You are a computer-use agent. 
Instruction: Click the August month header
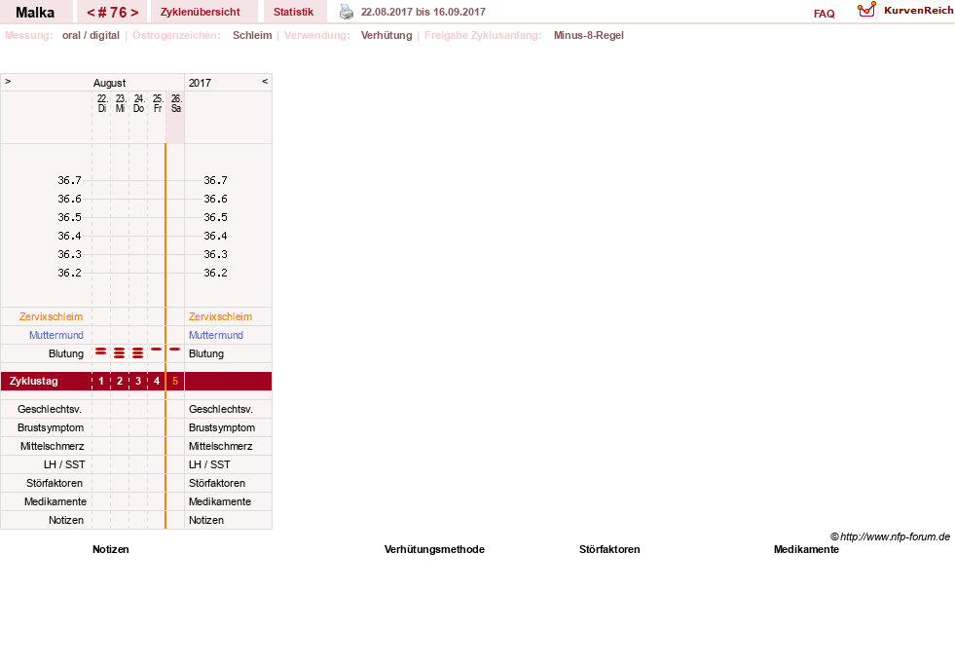[109, 83]
